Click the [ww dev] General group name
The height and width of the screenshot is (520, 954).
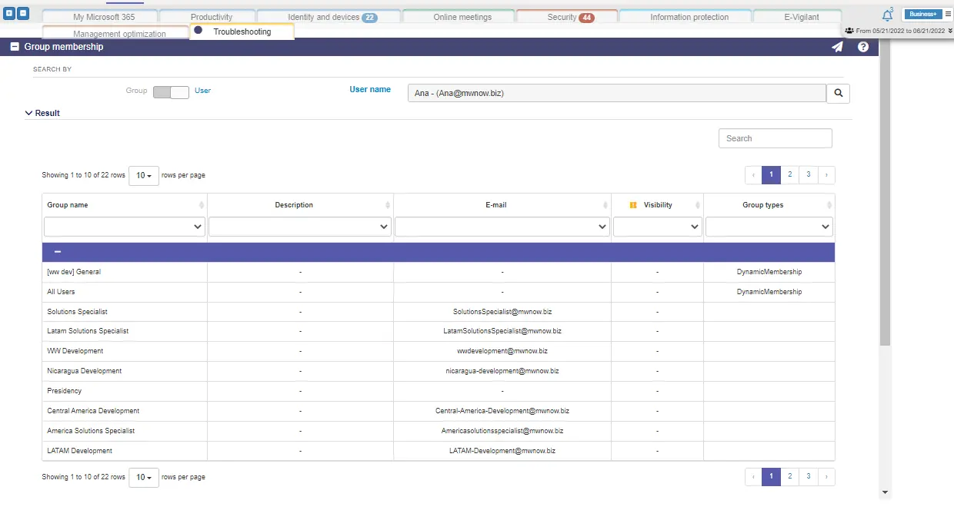coord(74,272)
